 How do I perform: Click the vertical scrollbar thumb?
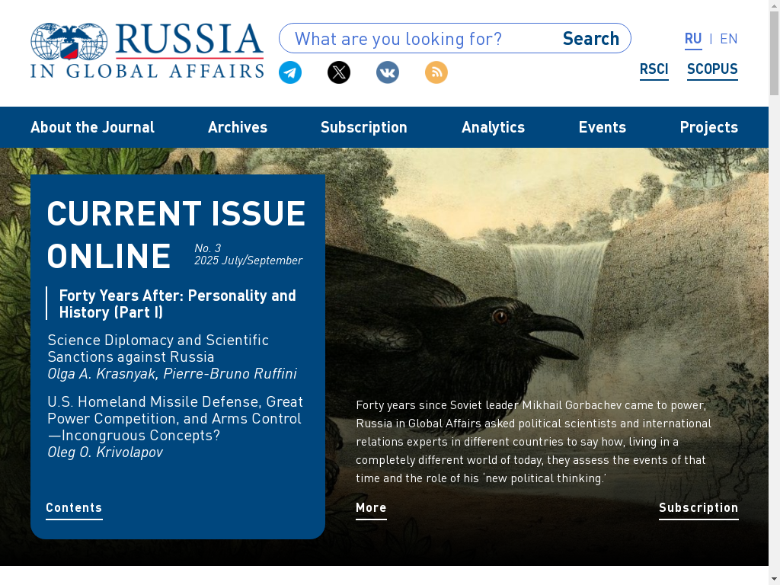[774, 53]
